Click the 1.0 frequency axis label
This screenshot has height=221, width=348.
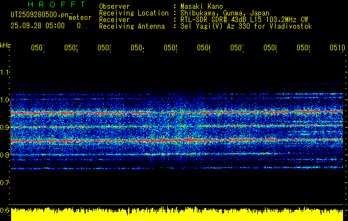click(4, 99)
